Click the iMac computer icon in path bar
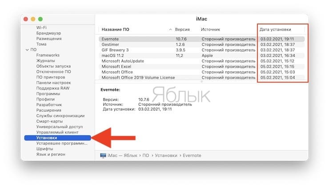Screen dimensions: 329x188 point(103,156)
